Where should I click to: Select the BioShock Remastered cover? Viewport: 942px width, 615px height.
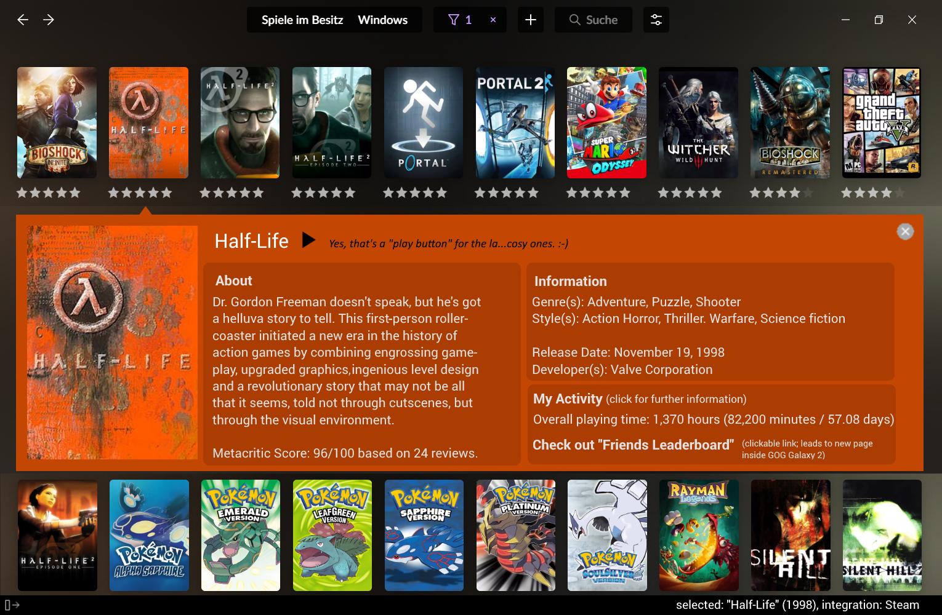tap(790, 122)
